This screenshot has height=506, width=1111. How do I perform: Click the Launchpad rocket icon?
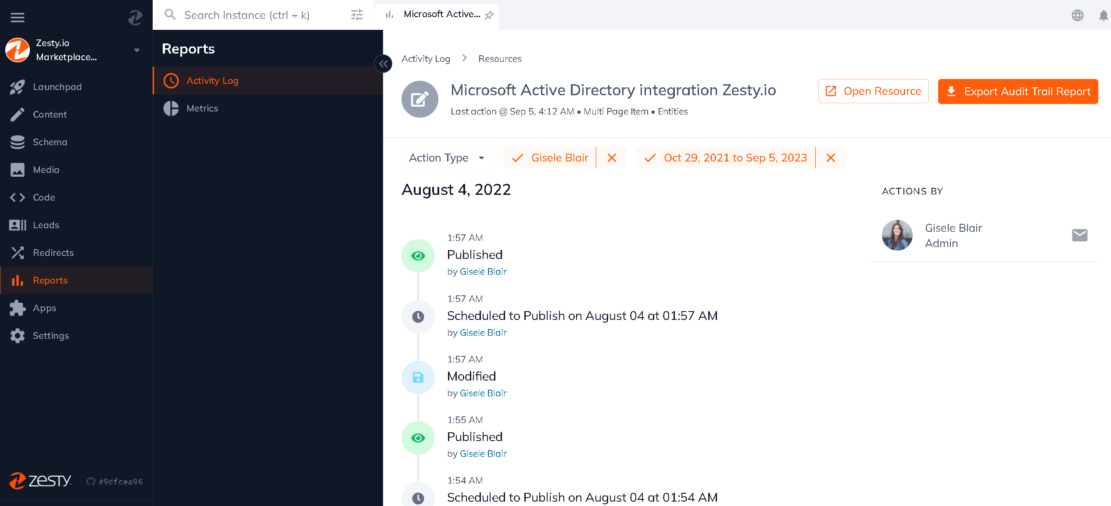18,87
